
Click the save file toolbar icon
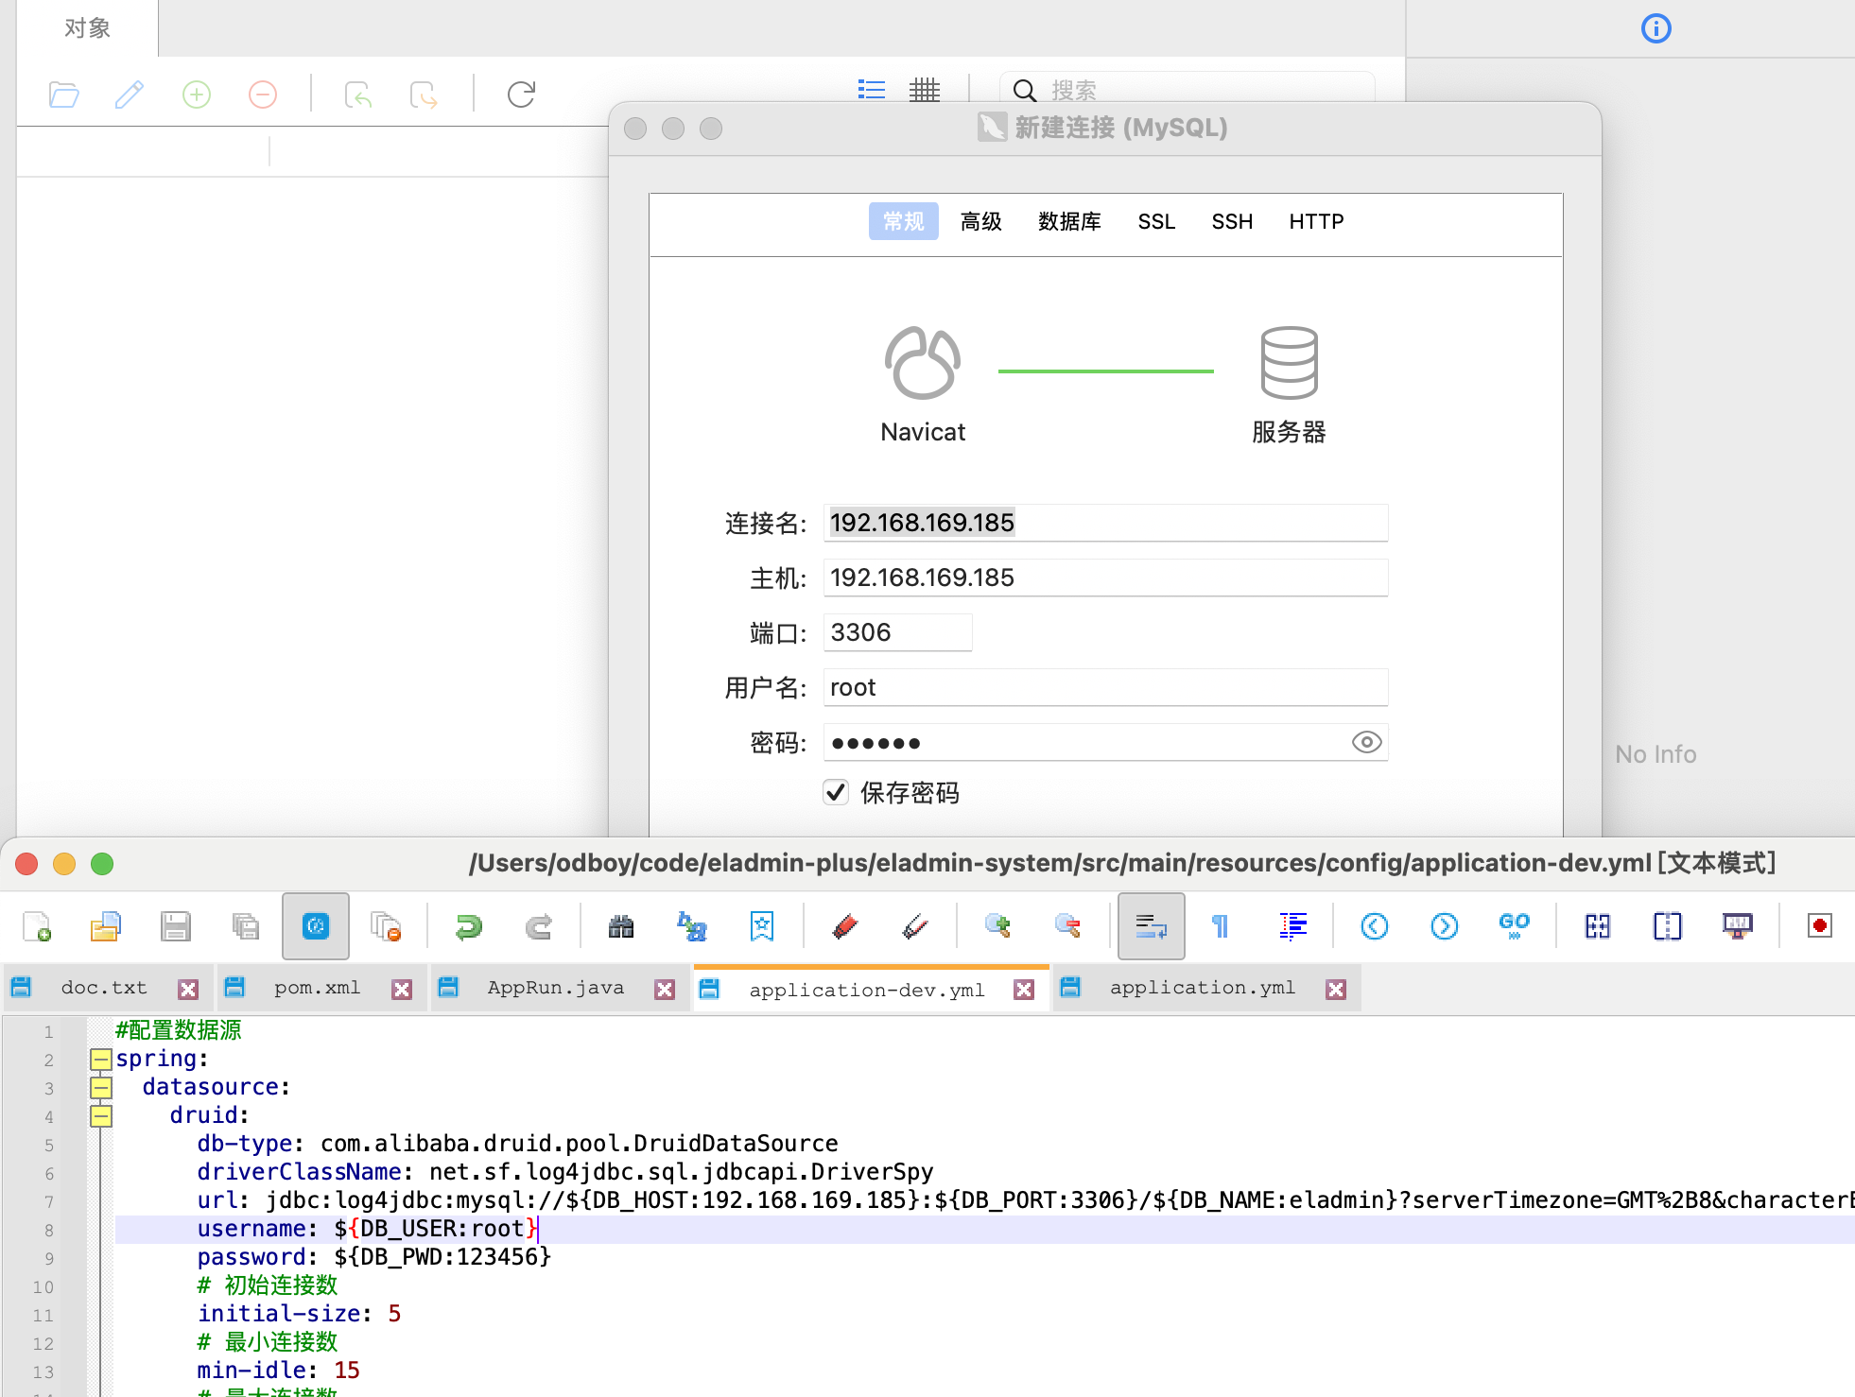175,926
